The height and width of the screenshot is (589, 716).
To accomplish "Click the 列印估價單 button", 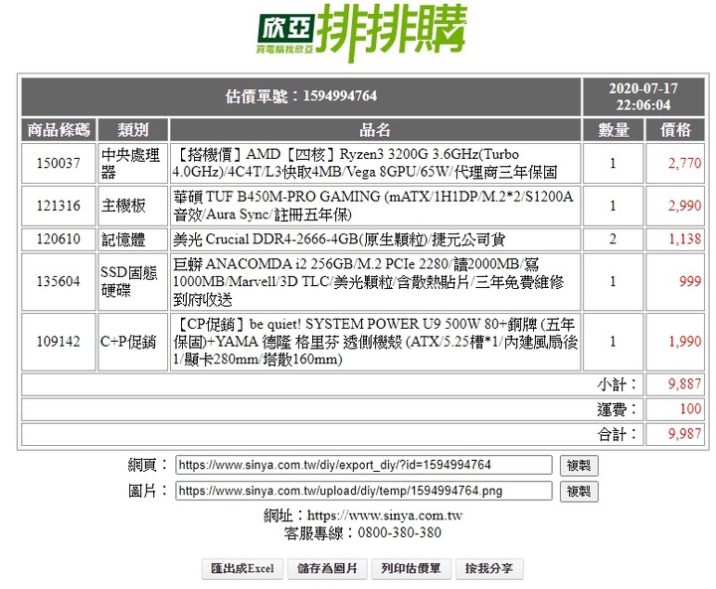I will 411,568.
